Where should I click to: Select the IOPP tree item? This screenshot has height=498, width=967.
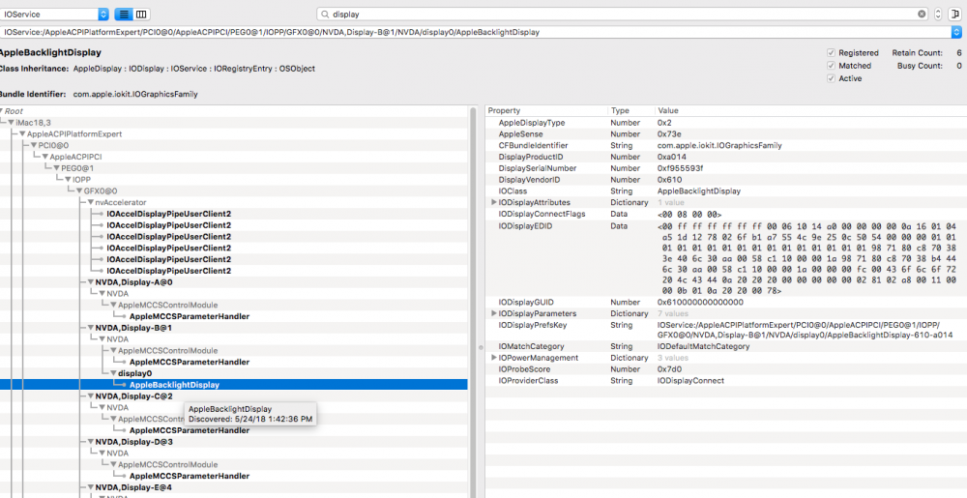(81, 179)
